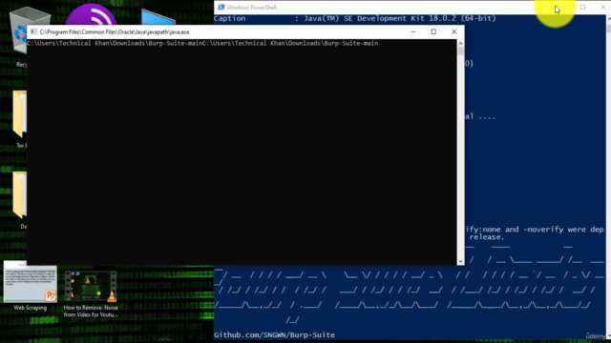The width and height of the screenshot is (611, 343).
Task: Click Github.com/SNGWN/Burp-Suite text in PowerShell
Action: tap(274, 334)
